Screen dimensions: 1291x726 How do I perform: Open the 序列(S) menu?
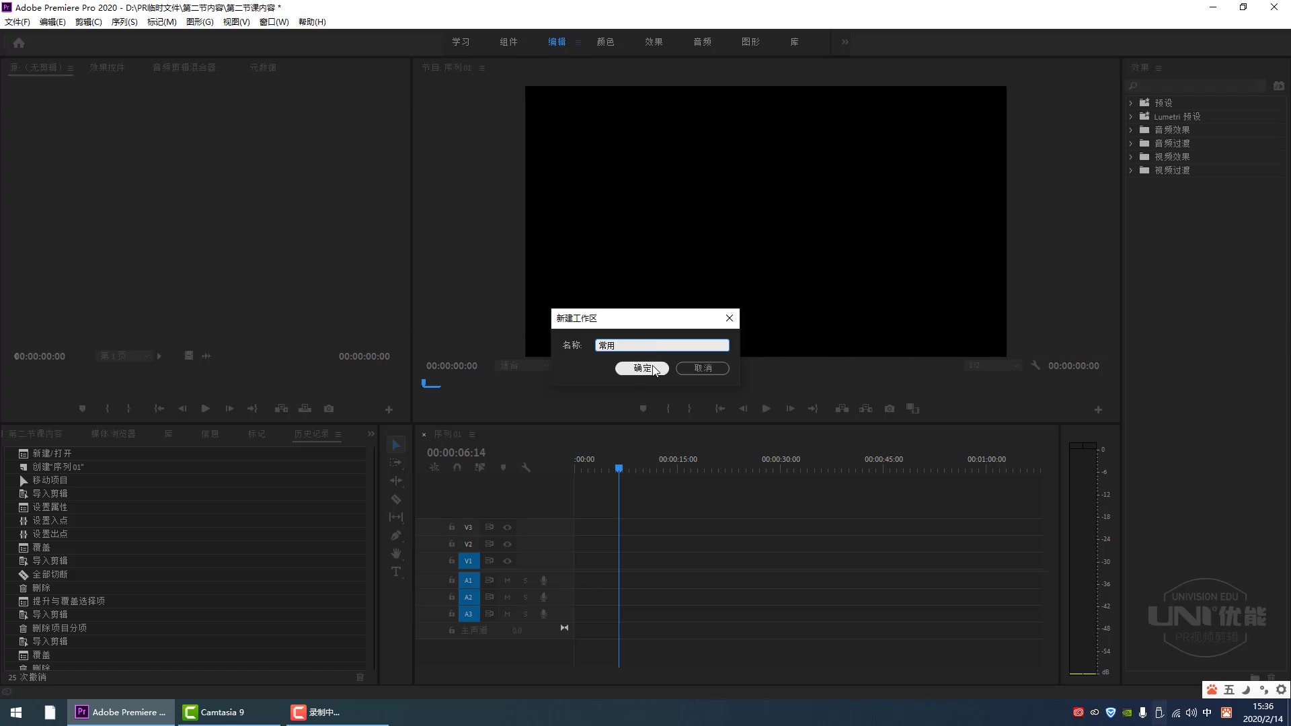point(124,22)
